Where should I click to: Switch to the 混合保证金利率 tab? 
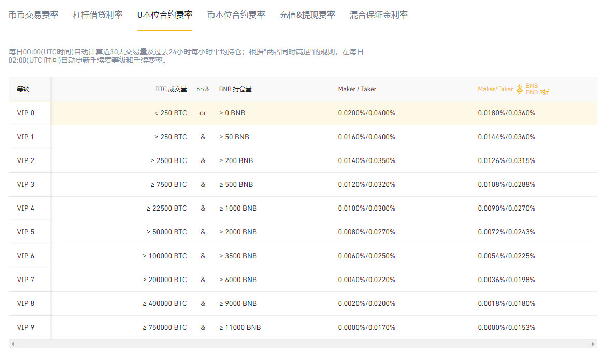(x=378, y=15)
